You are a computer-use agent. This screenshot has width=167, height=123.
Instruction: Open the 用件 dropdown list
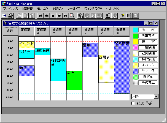(x=156, y=97)
